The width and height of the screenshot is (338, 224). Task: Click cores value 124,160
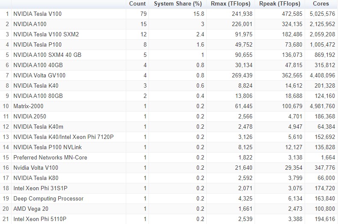(x=325, y=96)
